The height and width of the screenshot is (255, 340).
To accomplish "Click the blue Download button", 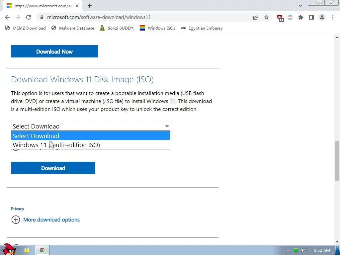I will point(53,168).
